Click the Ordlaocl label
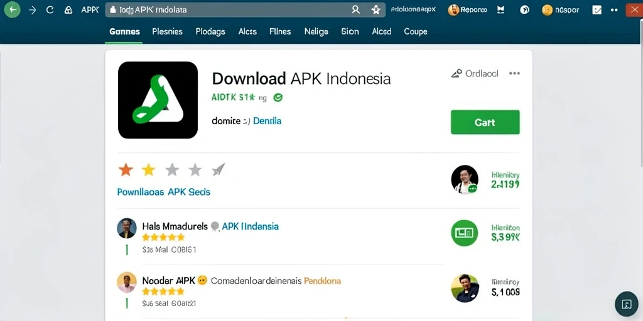Viewport: 643px width, 321px height. (x=482, y=74)
